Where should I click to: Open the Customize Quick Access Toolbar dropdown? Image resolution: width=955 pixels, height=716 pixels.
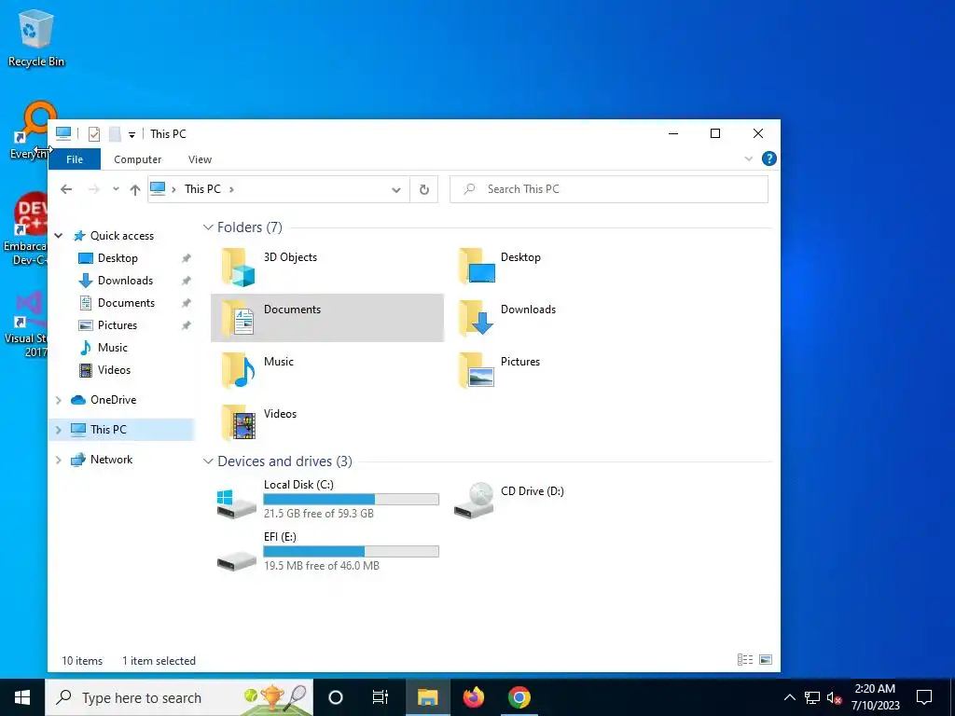coord(131,134)
